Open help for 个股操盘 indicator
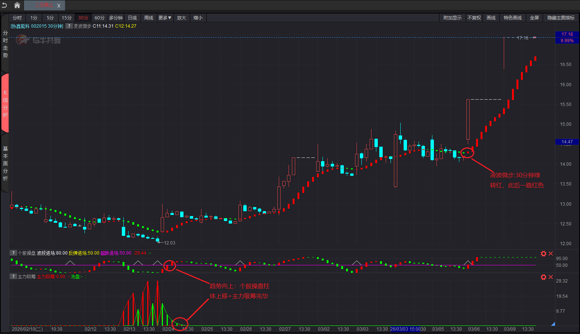This screenshot has height=334, width=580. coord(13,253)
